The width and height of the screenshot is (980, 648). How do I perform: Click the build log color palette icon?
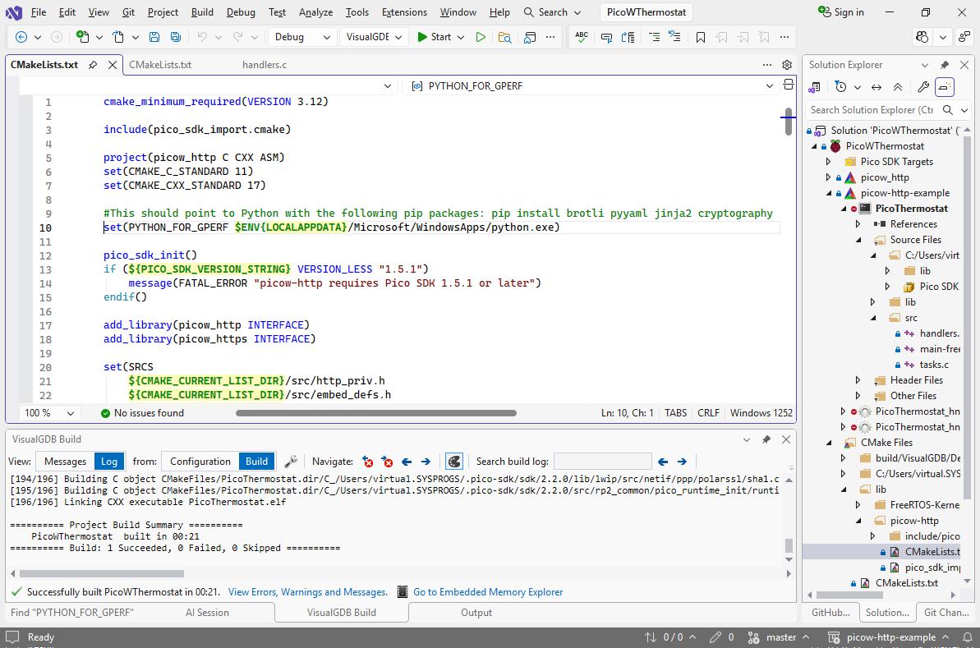tap(453, 462)
